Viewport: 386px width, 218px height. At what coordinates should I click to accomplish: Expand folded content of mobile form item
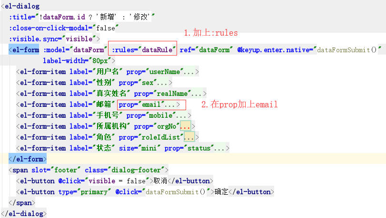(x=181, y=115)
